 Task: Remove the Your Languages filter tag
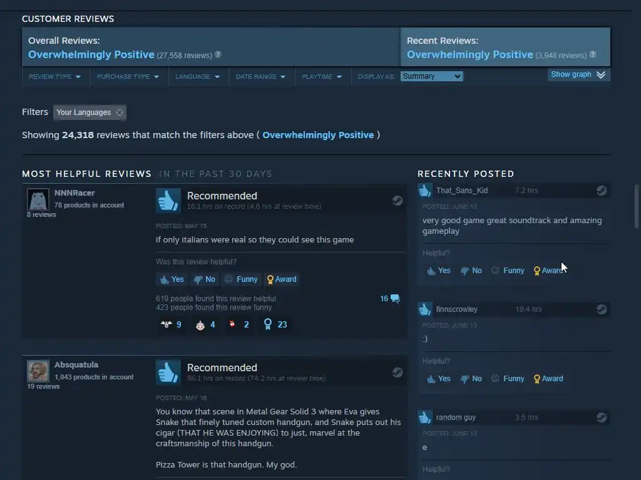(x=120, y=112)
